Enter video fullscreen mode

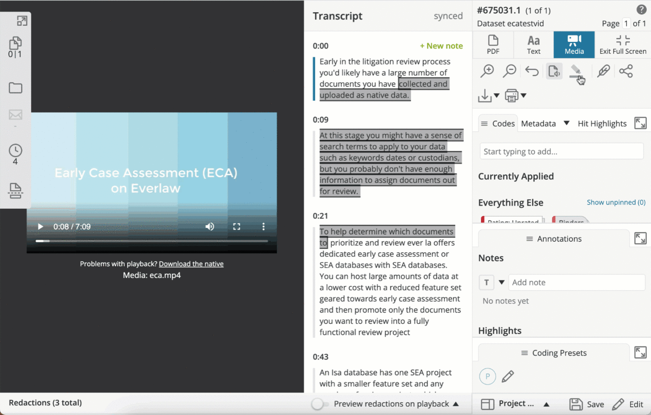click(x=236, y=227)
